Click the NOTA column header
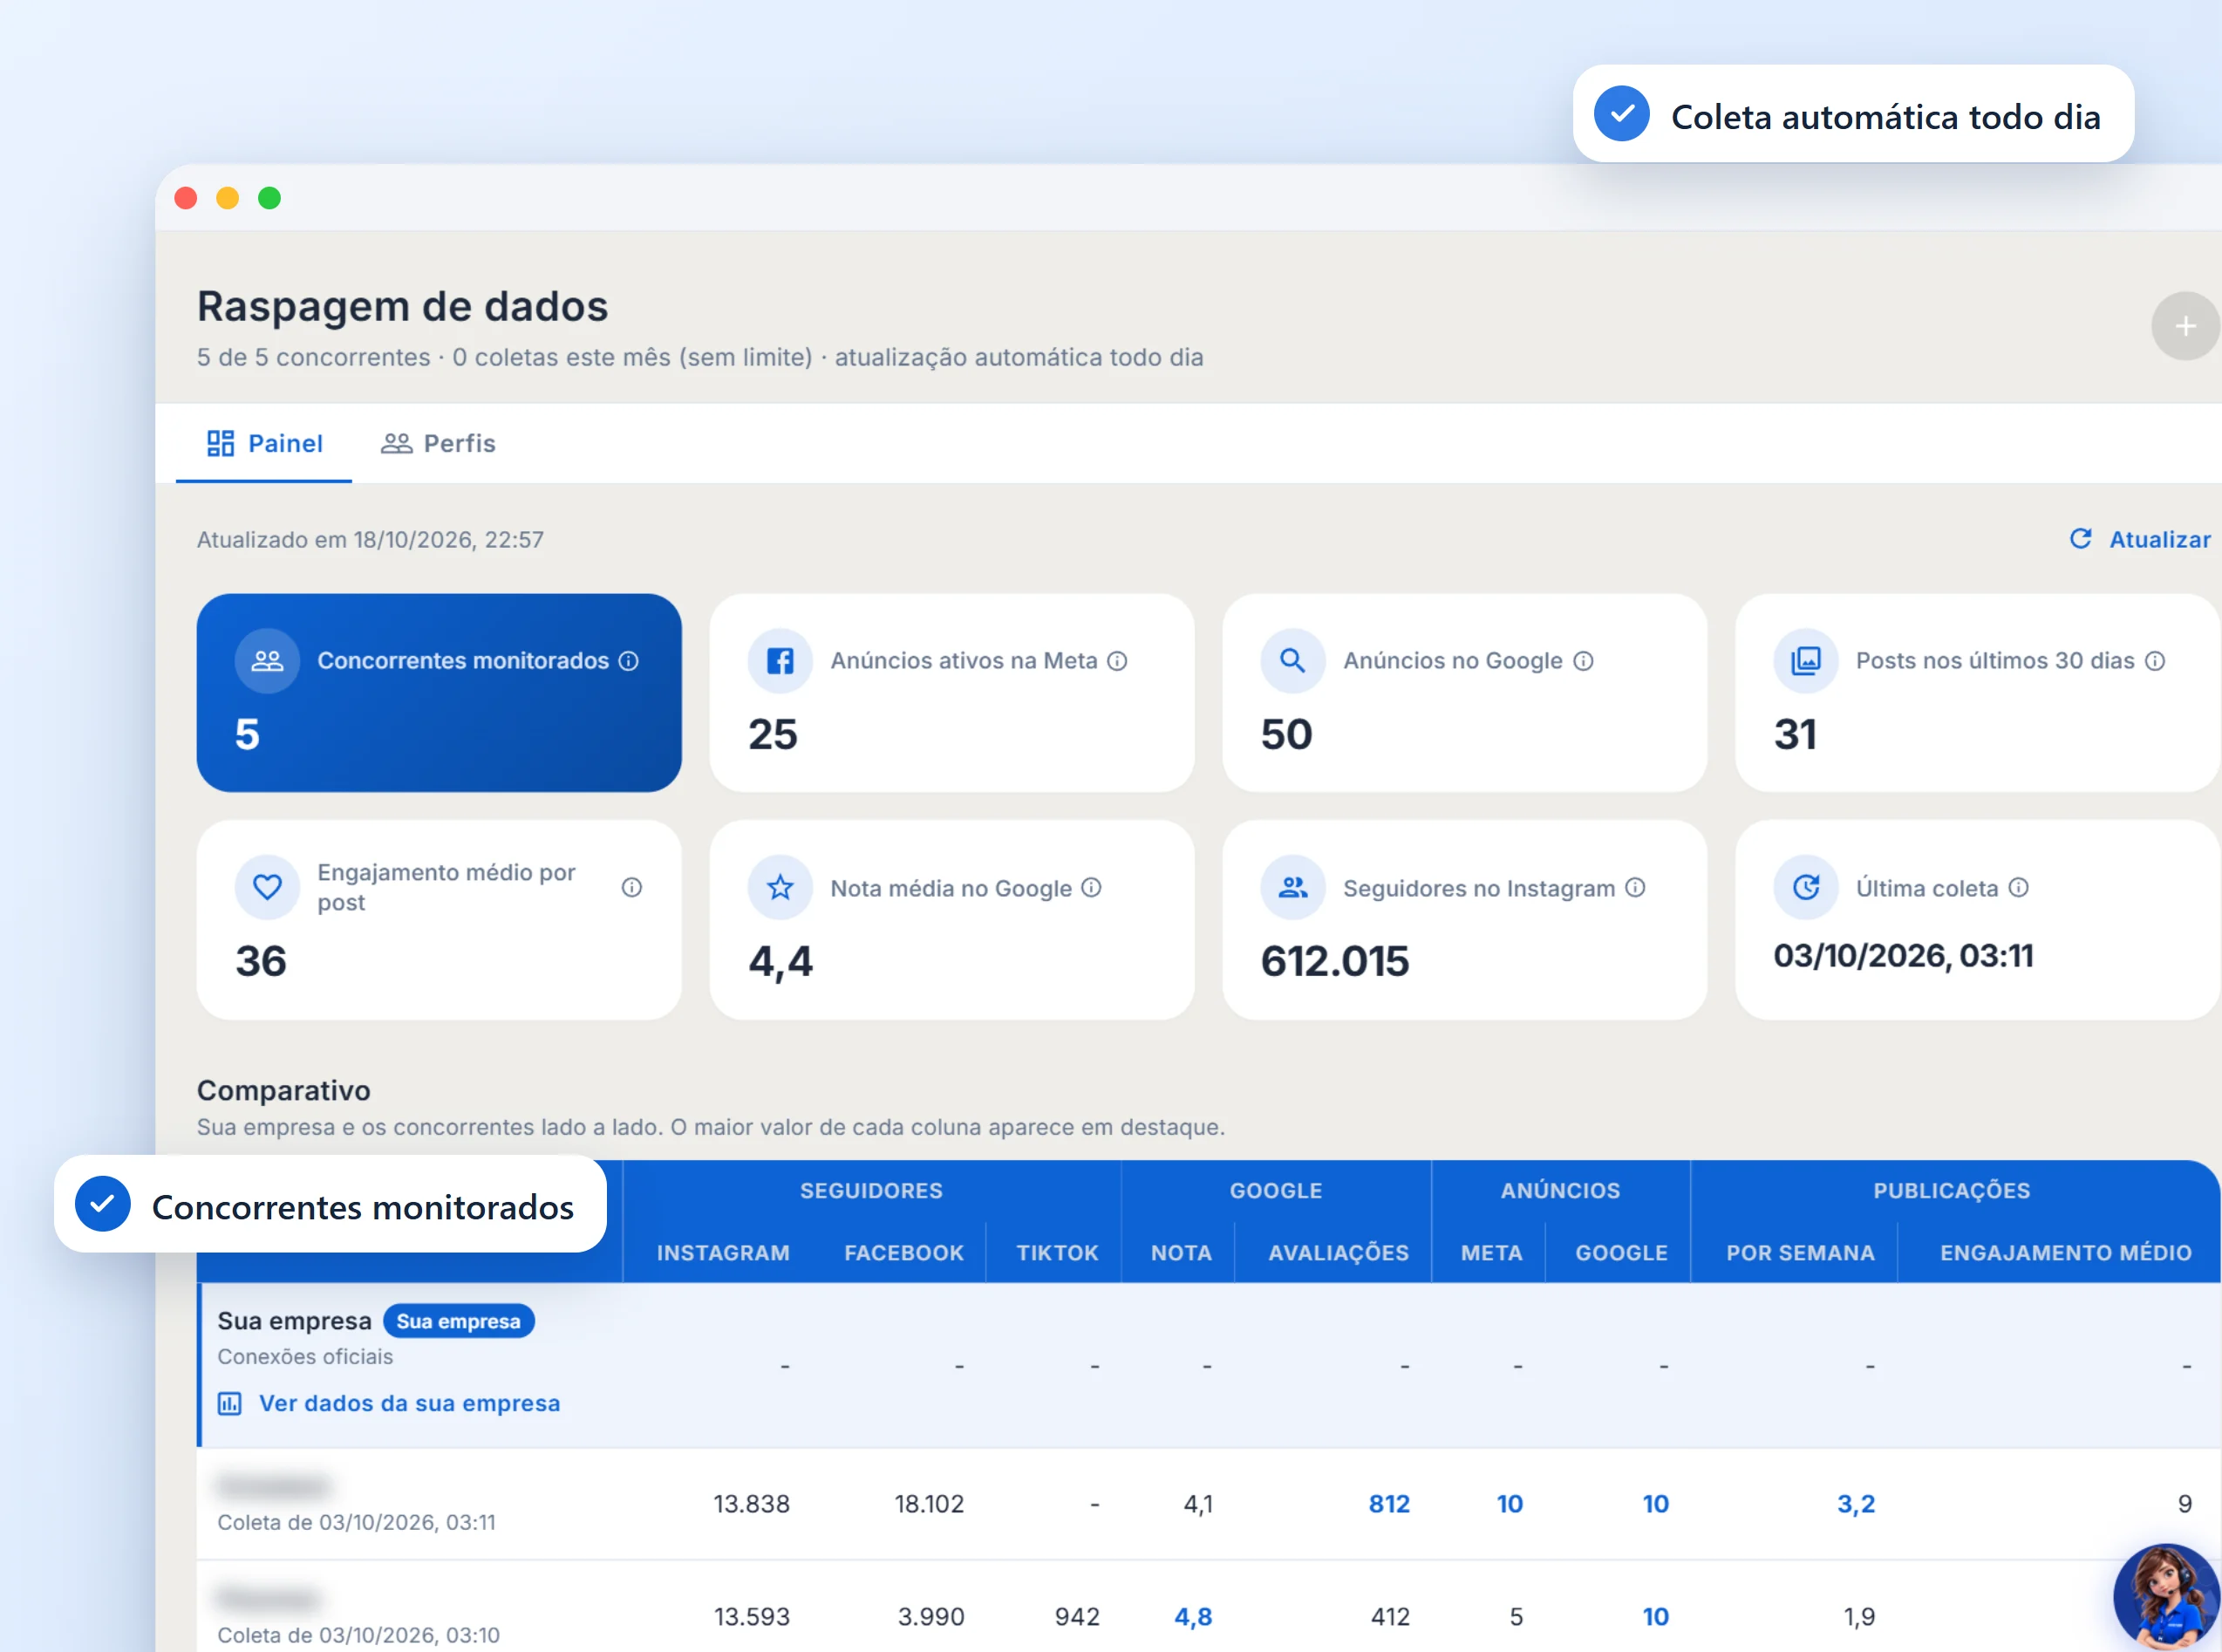 click(1181, 1252)
